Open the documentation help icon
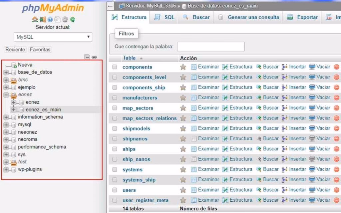 (x=50, y=20)
